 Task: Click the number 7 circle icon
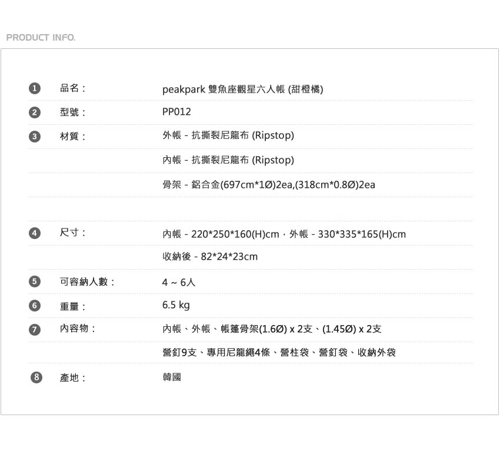click(35, 330)
